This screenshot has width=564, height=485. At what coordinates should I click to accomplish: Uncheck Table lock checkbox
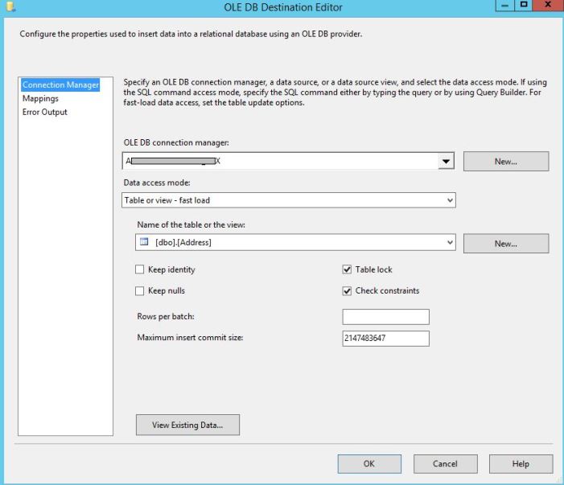coord(347,269)
